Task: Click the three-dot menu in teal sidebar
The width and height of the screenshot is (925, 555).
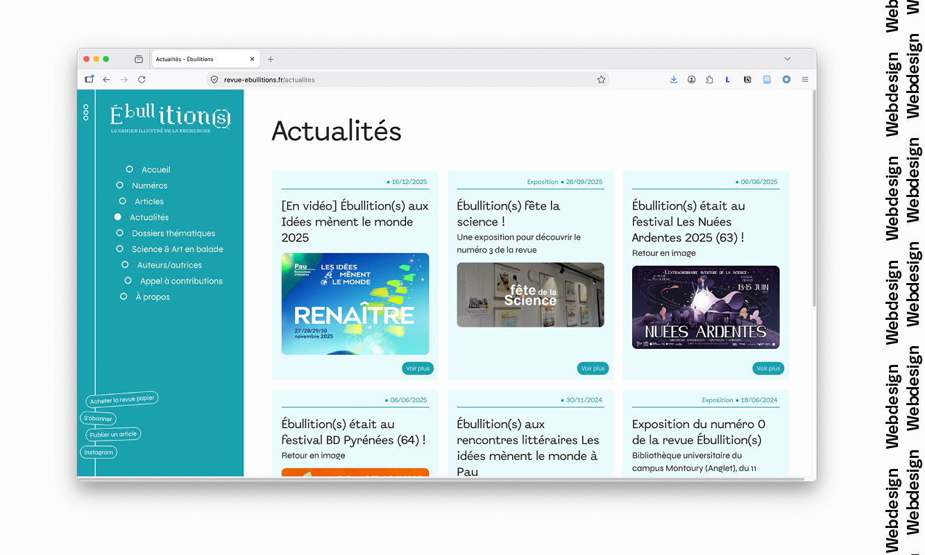Action: (86, 112)
